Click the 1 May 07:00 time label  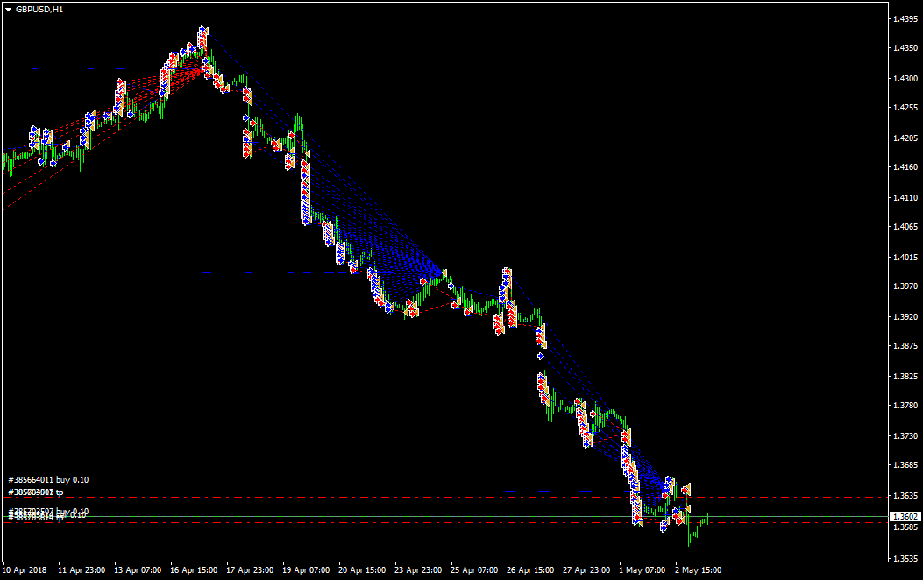(x=643, y=570)
